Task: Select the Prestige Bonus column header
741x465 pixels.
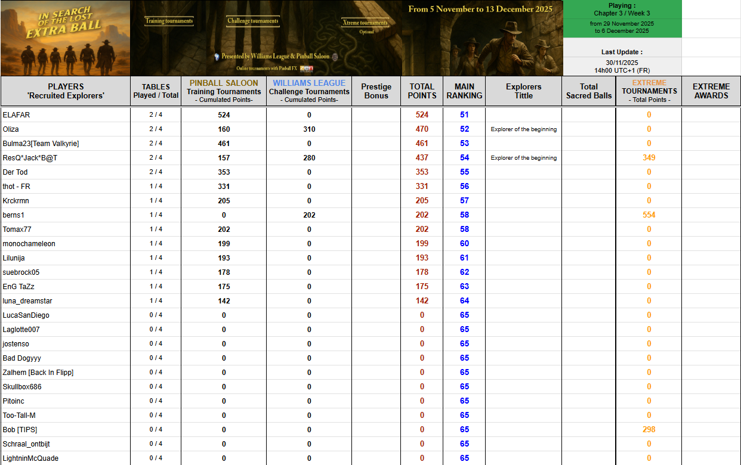Action: click(x=376, y=91)
